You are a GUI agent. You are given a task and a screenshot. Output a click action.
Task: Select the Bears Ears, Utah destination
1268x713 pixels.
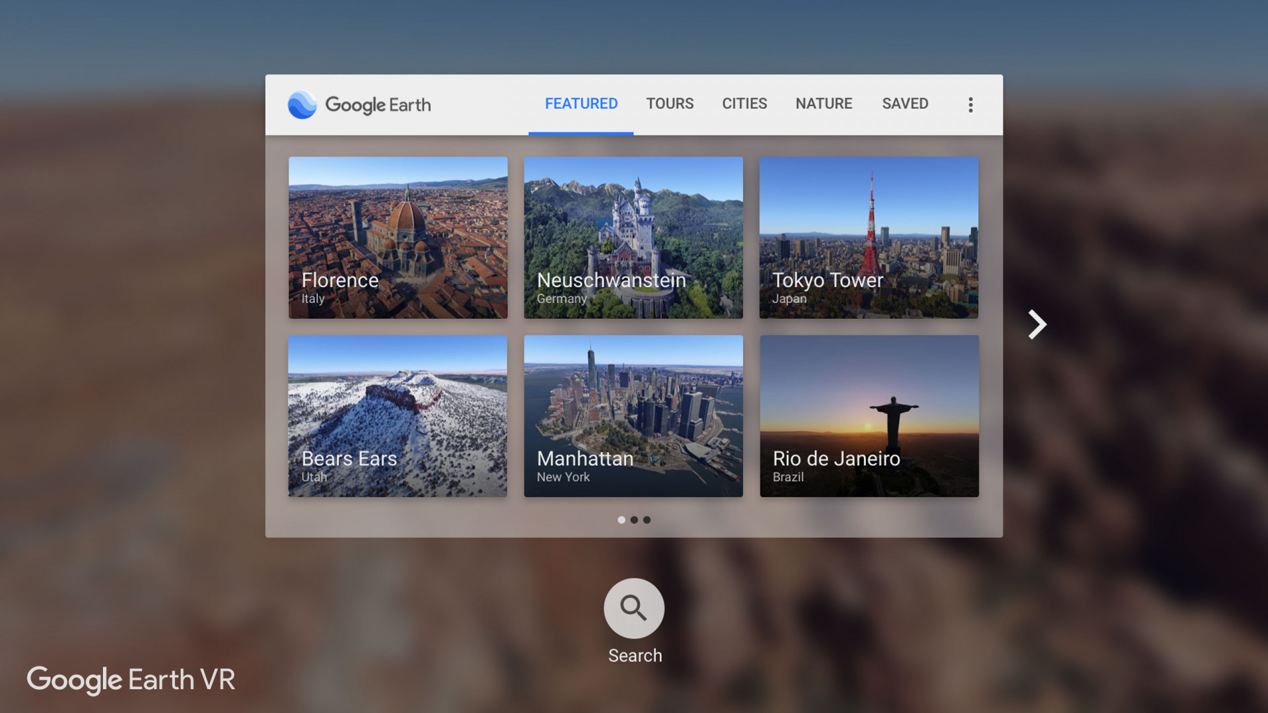coord(397,416)
